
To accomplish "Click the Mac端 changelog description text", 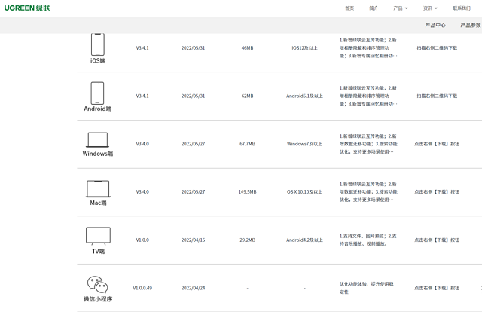I will (367, 191).
